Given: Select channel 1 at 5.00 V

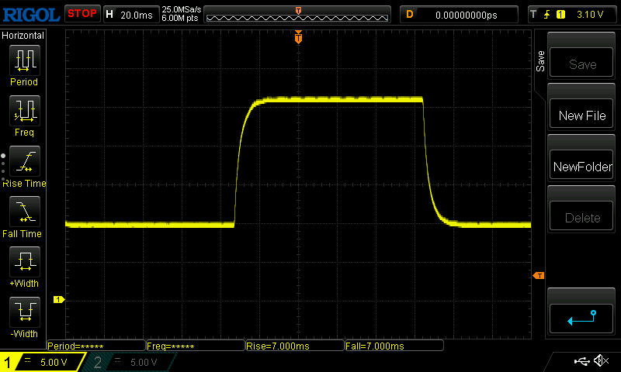Looking at the screenshot, I should [x=43, y=362].
